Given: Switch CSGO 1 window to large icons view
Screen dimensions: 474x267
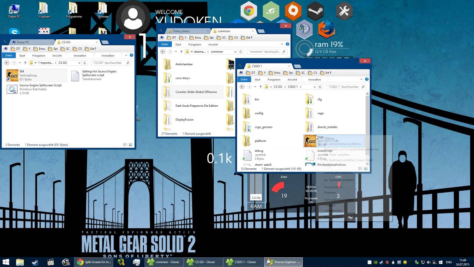Looking at the screenshot, I should click(366, 169).
